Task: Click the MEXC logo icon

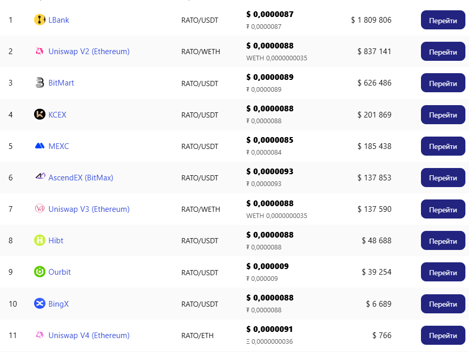Action: coord(40,146)
